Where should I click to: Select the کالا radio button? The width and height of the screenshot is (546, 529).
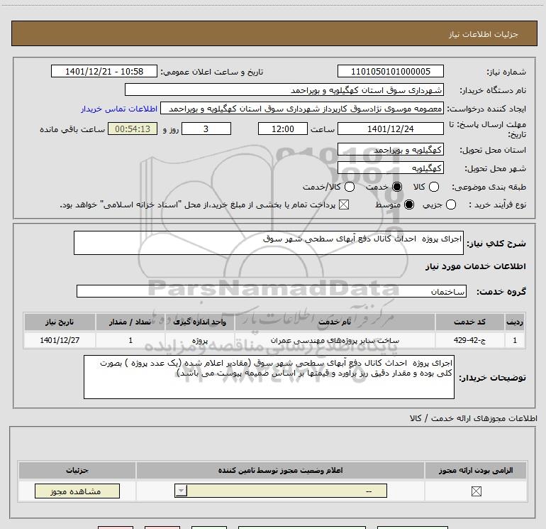tap(433, 187)
